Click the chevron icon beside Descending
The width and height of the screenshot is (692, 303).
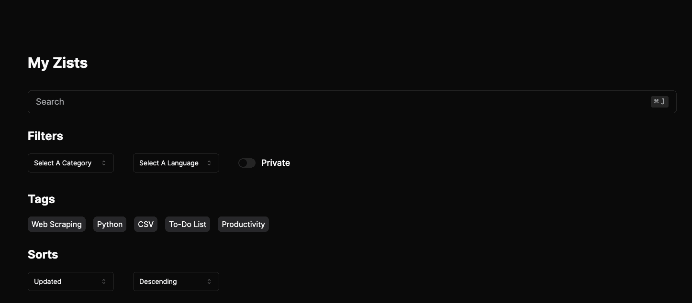pyautogui.click(x=209, y=281)
